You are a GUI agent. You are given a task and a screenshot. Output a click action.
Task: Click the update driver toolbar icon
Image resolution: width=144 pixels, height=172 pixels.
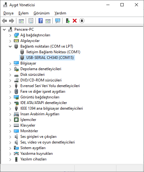pyautogui.click(x=68, y=21)
